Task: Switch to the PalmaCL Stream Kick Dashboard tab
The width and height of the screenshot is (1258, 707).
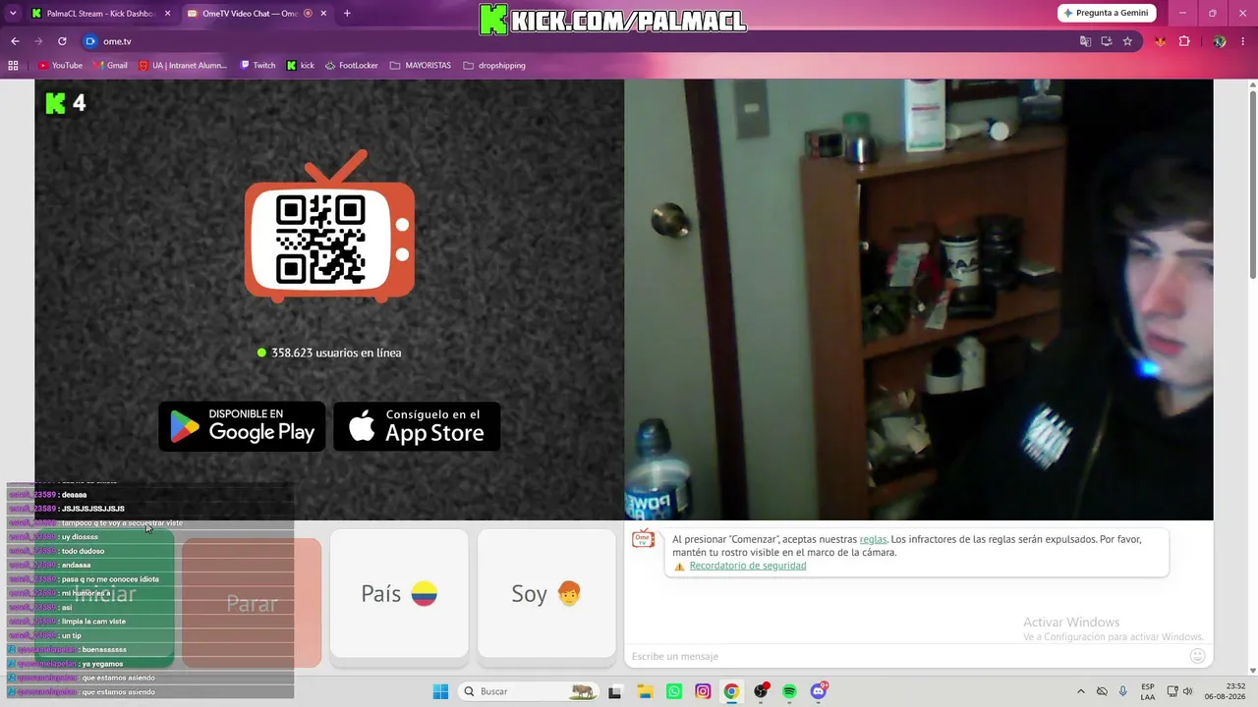Action: click(101, 14)
